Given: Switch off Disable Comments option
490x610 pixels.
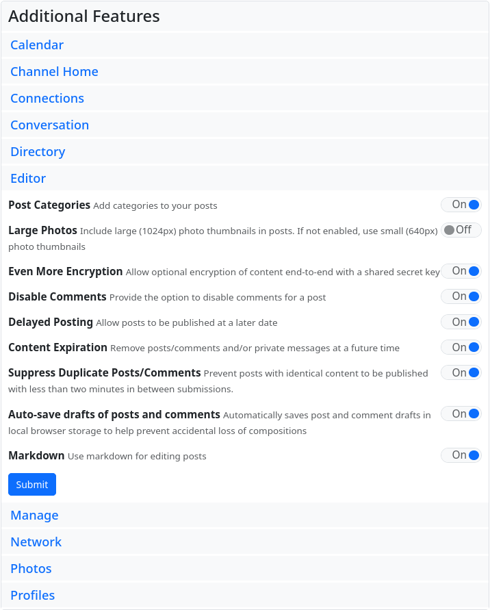Looking at the screenshot, I should [461, 296].
